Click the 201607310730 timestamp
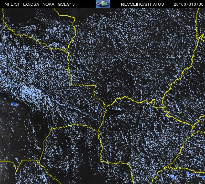The width and height of the screenshot is (205, 184). click(188, 4)
